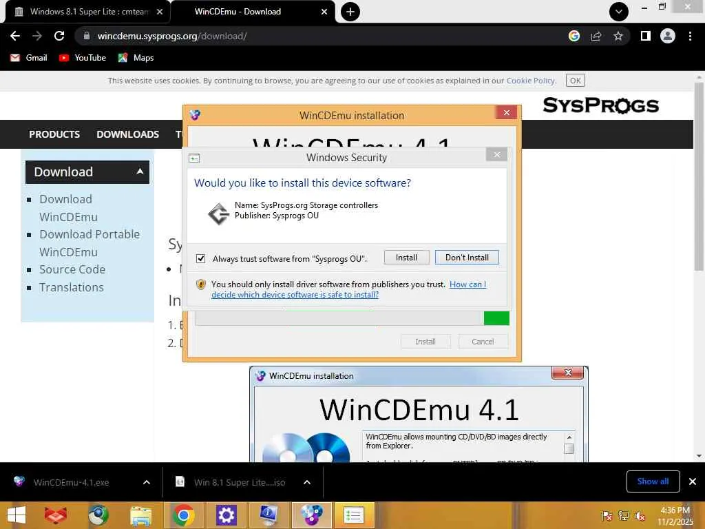Open the Windows Start button

(17, 515)
